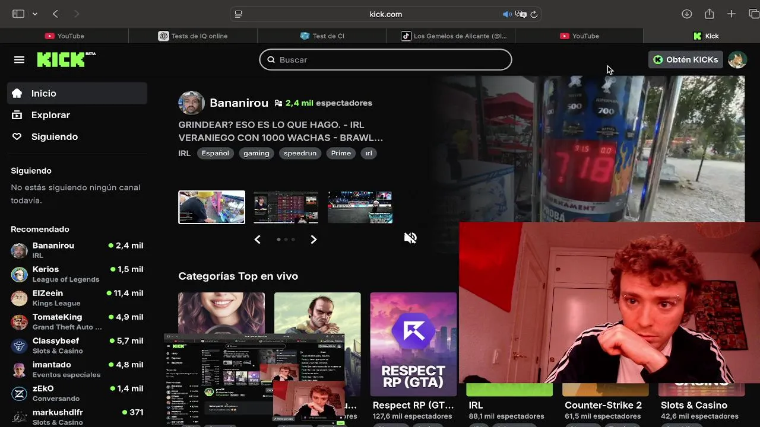760x427 pixels.
Task: Open Bananirou channel name link
Action: (239, 103)
